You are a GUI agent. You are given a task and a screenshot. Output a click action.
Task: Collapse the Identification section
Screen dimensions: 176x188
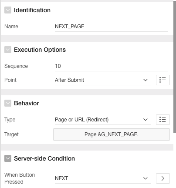(x=8, y=10)
